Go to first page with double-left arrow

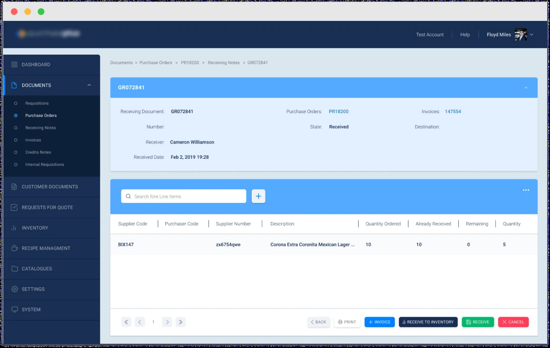tap(126, 322)
